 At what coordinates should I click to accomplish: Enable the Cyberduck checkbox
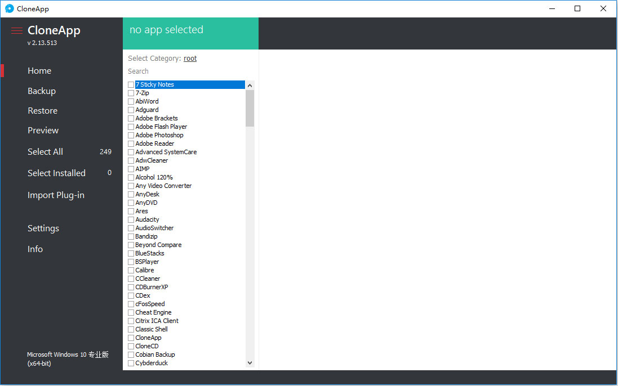tap(131, 363)
